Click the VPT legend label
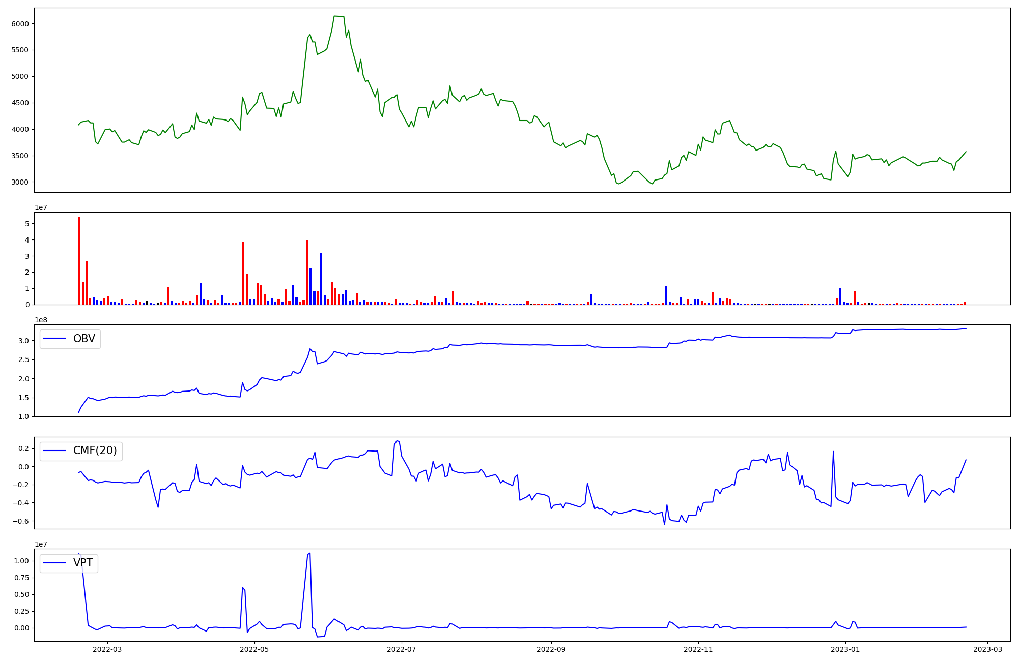 83,563
